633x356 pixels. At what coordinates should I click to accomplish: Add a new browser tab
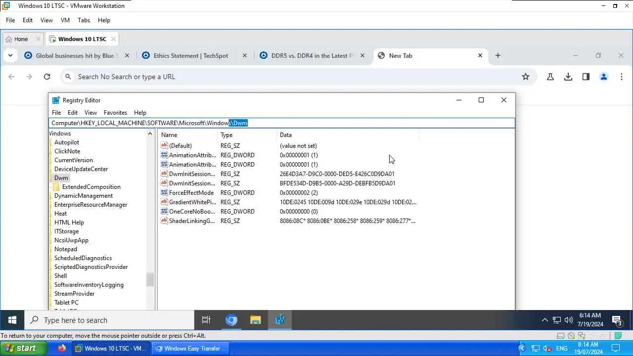498,55
